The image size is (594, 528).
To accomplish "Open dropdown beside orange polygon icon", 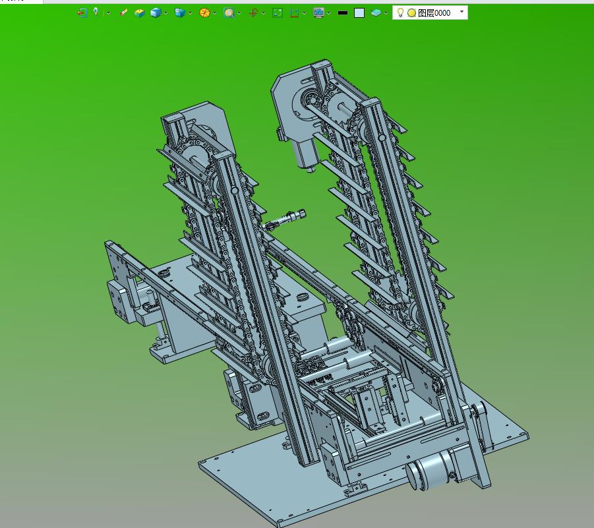I will pyautogui.click(x=215, y=13).
